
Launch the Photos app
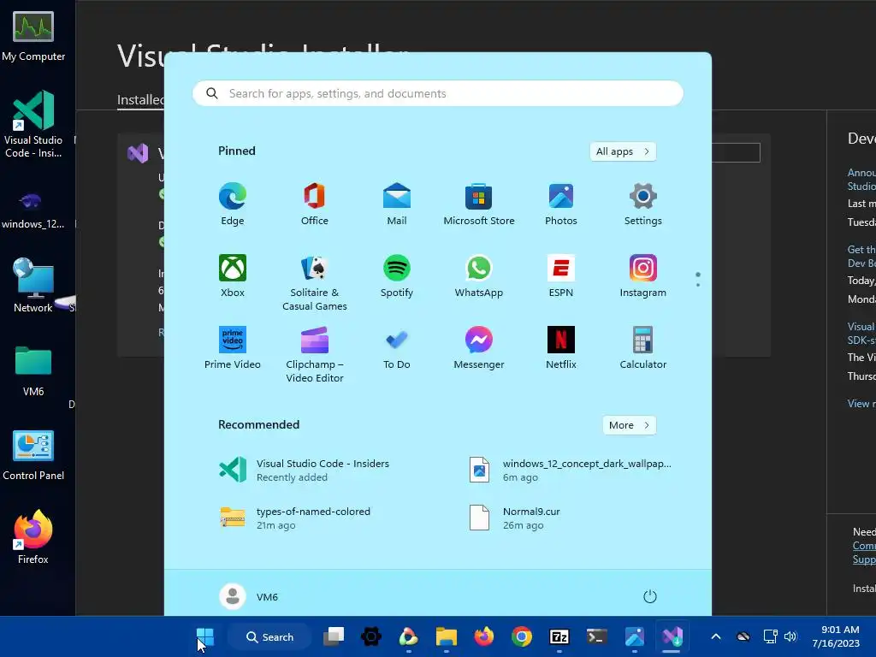(x=561, y=204)
